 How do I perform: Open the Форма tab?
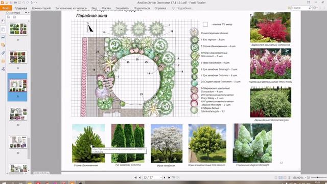(x=106, y=8)
